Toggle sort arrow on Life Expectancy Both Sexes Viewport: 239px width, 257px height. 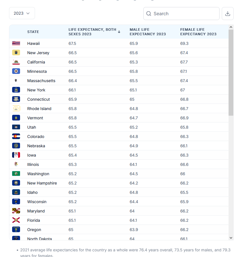(x=119, y=32)
